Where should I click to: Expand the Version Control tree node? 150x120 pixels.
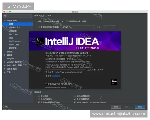[x=5, y=62]
